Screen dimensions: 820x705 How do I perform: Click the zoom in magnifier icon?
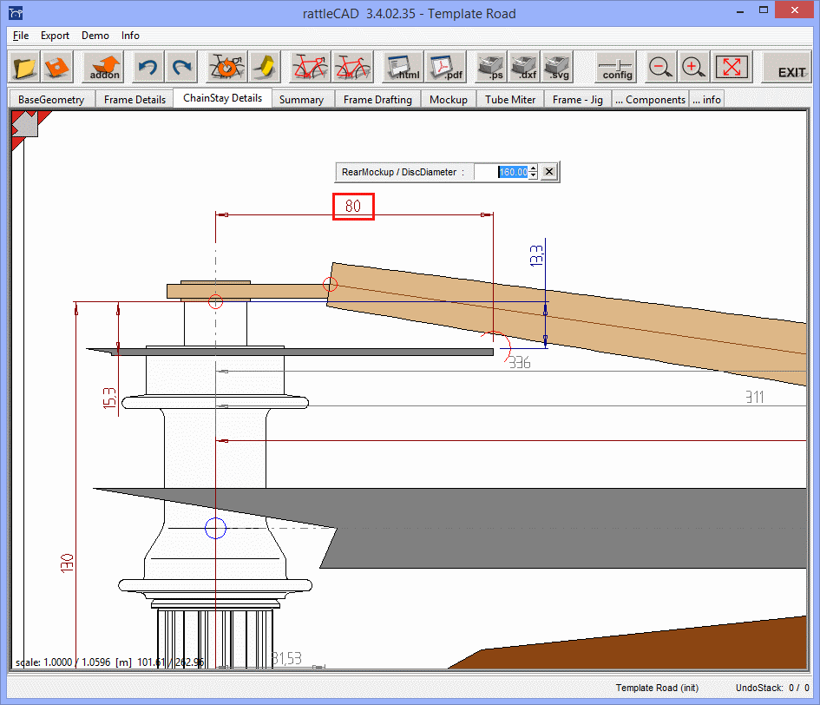(692, 68)
